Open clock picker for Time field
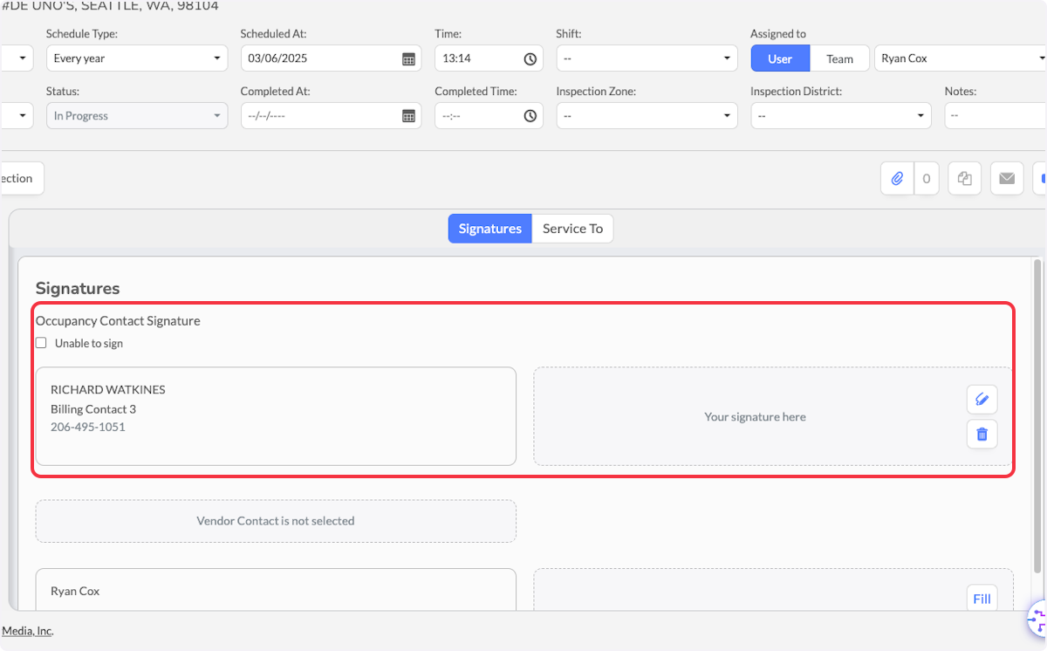 point(530,59)
